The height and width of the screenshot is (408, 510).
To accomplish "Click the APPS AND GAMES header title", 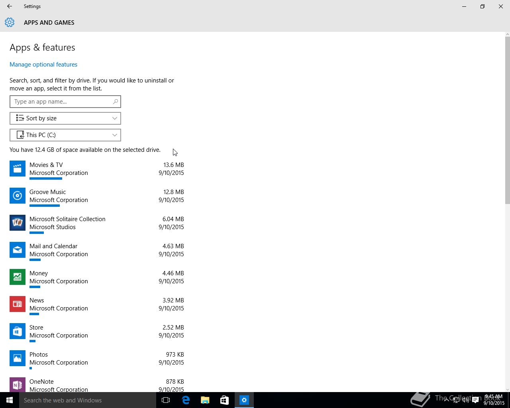I will 49,23.
